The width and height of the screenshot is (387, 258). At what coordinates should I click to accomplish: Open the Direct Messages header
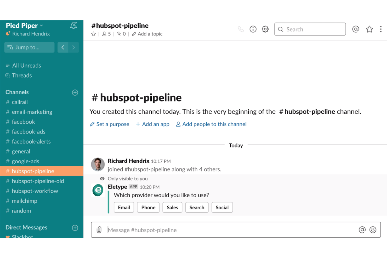tap(26, 227)
